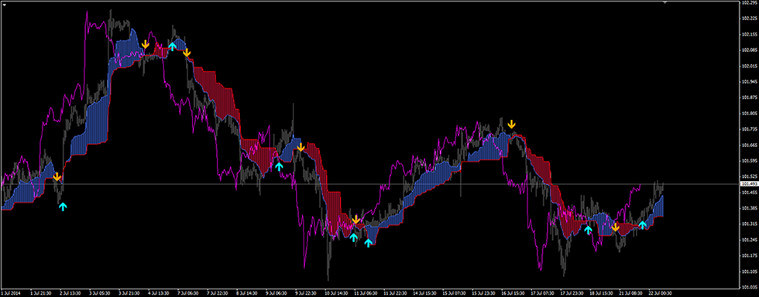Click the 18 Jul 15:30 time label
Screen dimensions: 759x297
point(601,292)
